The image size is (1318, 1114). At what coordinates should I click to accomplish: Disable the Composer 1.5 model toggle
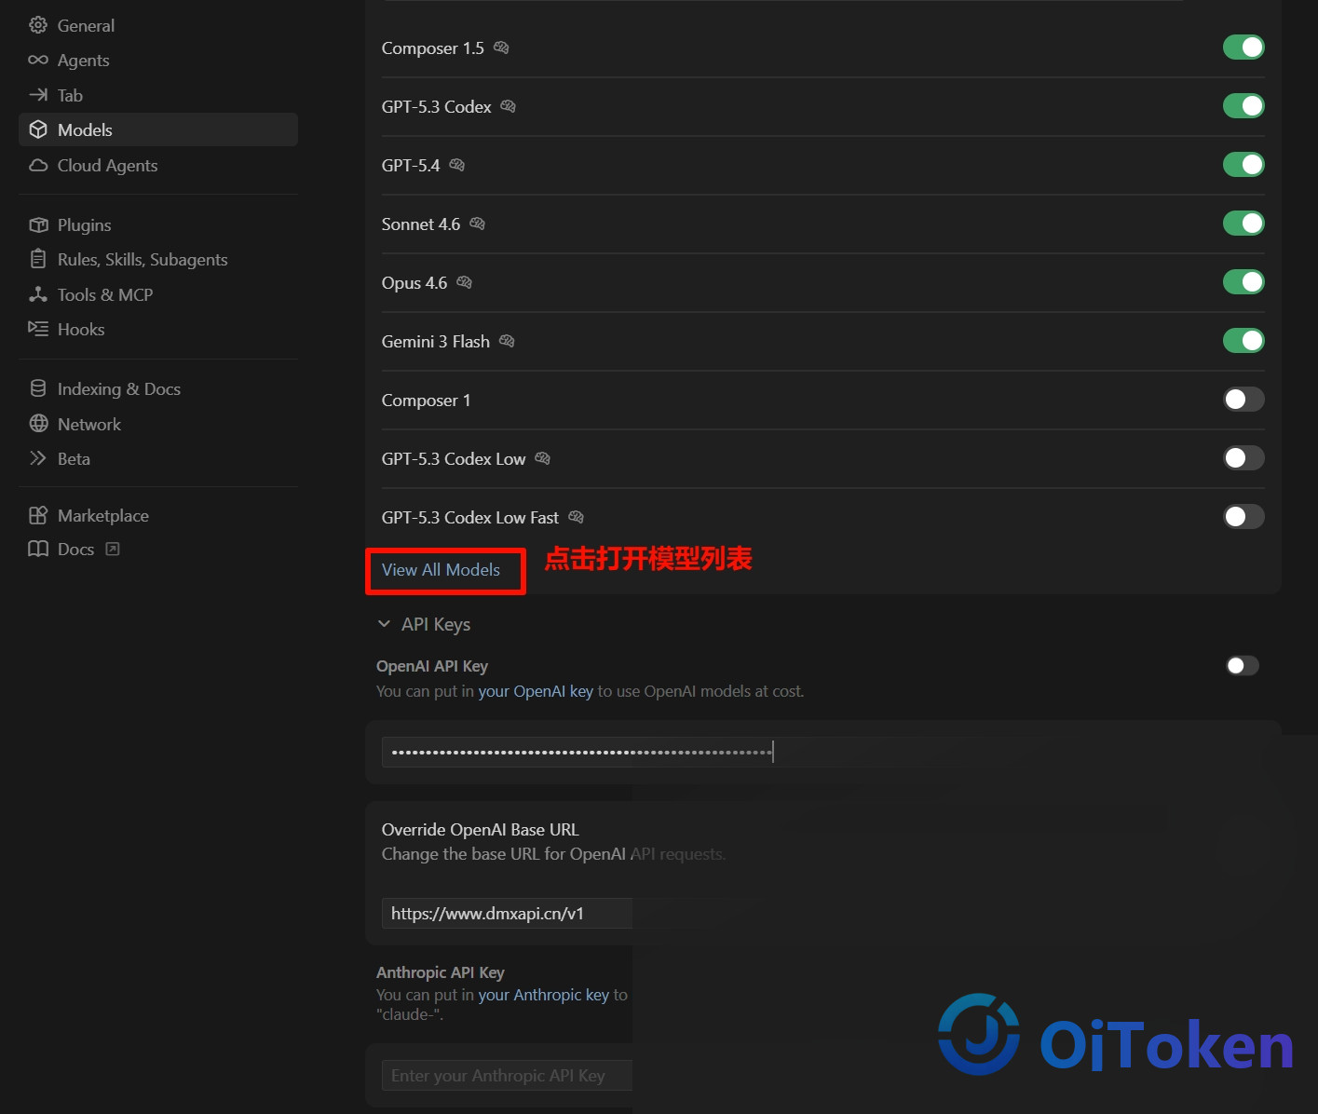click(1243, 48)
